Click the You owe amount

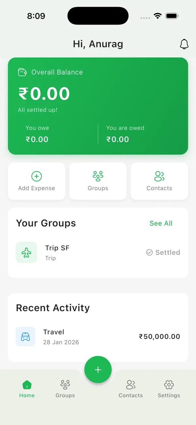pyautogui.click(x=37, y=139)
